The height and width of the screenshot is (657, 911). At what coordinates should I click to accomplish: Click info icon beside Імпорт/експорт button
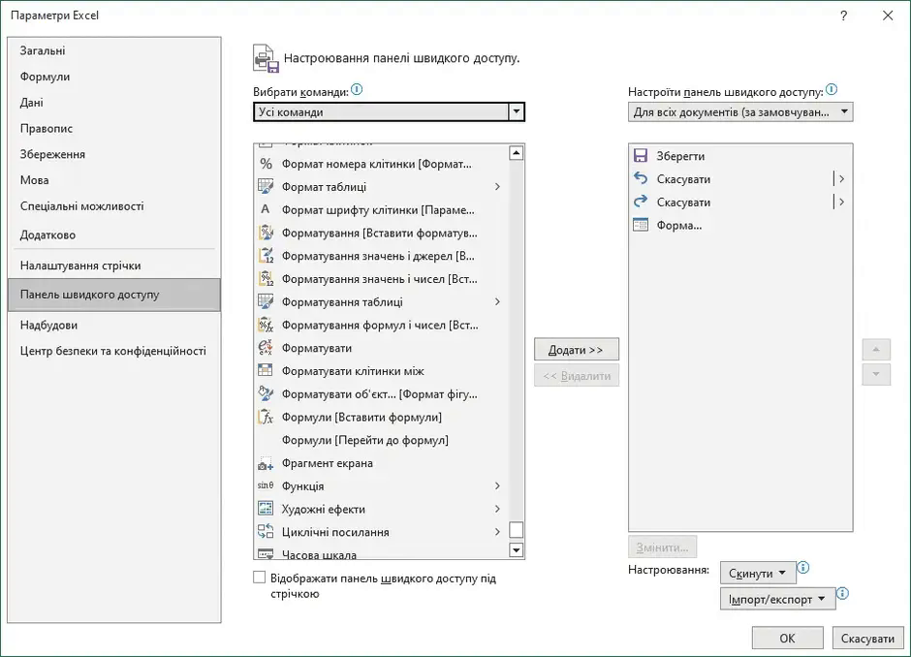coord(842,593)
